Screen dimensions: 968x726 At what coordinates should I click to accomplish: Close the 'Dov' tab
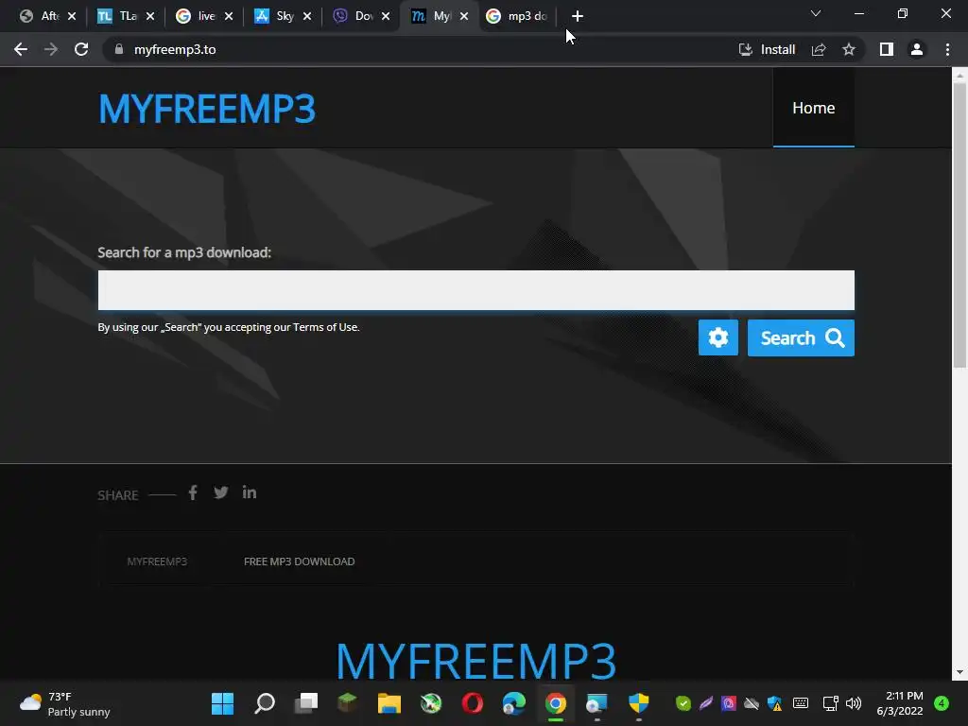coord(386,16)
